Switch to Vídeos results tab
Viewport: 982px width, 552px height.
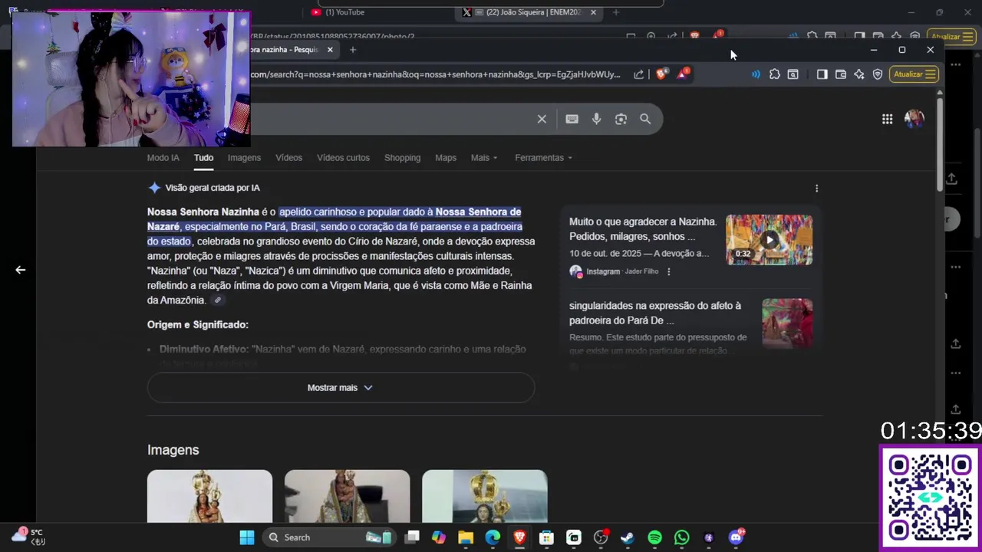pyautogui.click(x=288, y=158)
